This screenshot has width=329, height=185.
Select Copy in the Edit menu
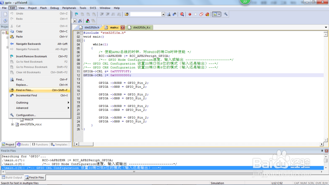tap(40, 31)
